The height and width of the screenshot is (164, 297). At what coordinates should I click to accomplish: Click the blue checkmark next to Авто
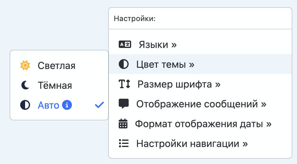[99, 105]
